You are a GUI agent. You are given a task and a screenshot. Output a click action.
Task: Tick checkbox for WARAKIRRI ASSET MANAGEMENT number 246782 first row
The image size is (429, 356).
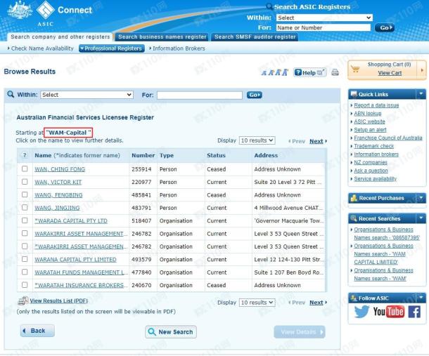coord(25,233)
